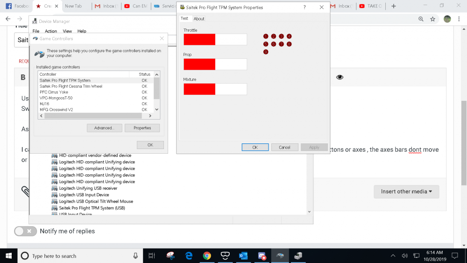Switch to the YouTube 'Can EM' tab
Image resolution: width=467 pixels, height=263 pixels.
click(136, 6)
